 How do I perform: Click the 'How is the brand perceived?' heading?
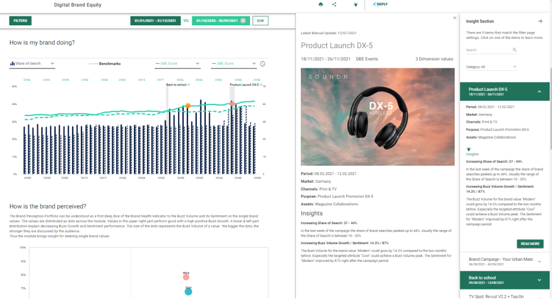click(x=48, y=206)
